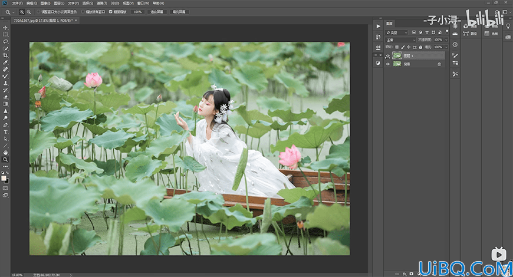Open the Edit menu
Screen dimensions: 513x277
(31, 4)
